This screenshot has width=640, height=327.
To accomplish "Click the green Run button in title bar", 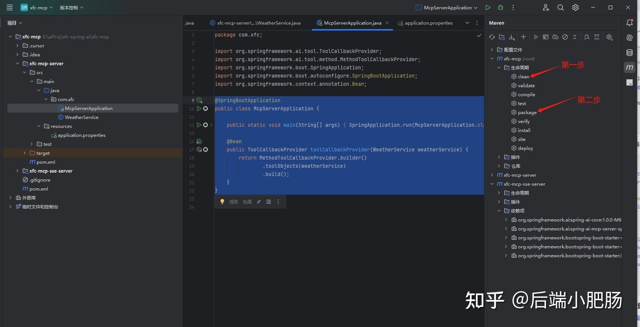I will click(487, 7).
